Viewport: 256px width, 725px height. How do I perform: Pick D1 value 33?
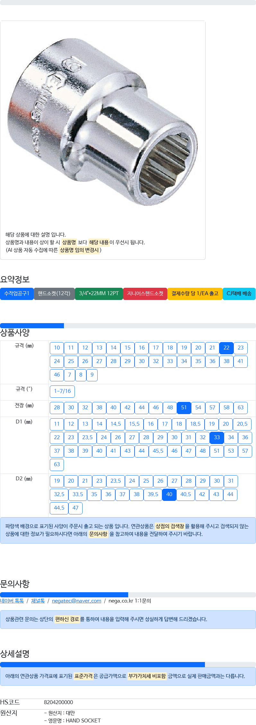pos(217,438)
